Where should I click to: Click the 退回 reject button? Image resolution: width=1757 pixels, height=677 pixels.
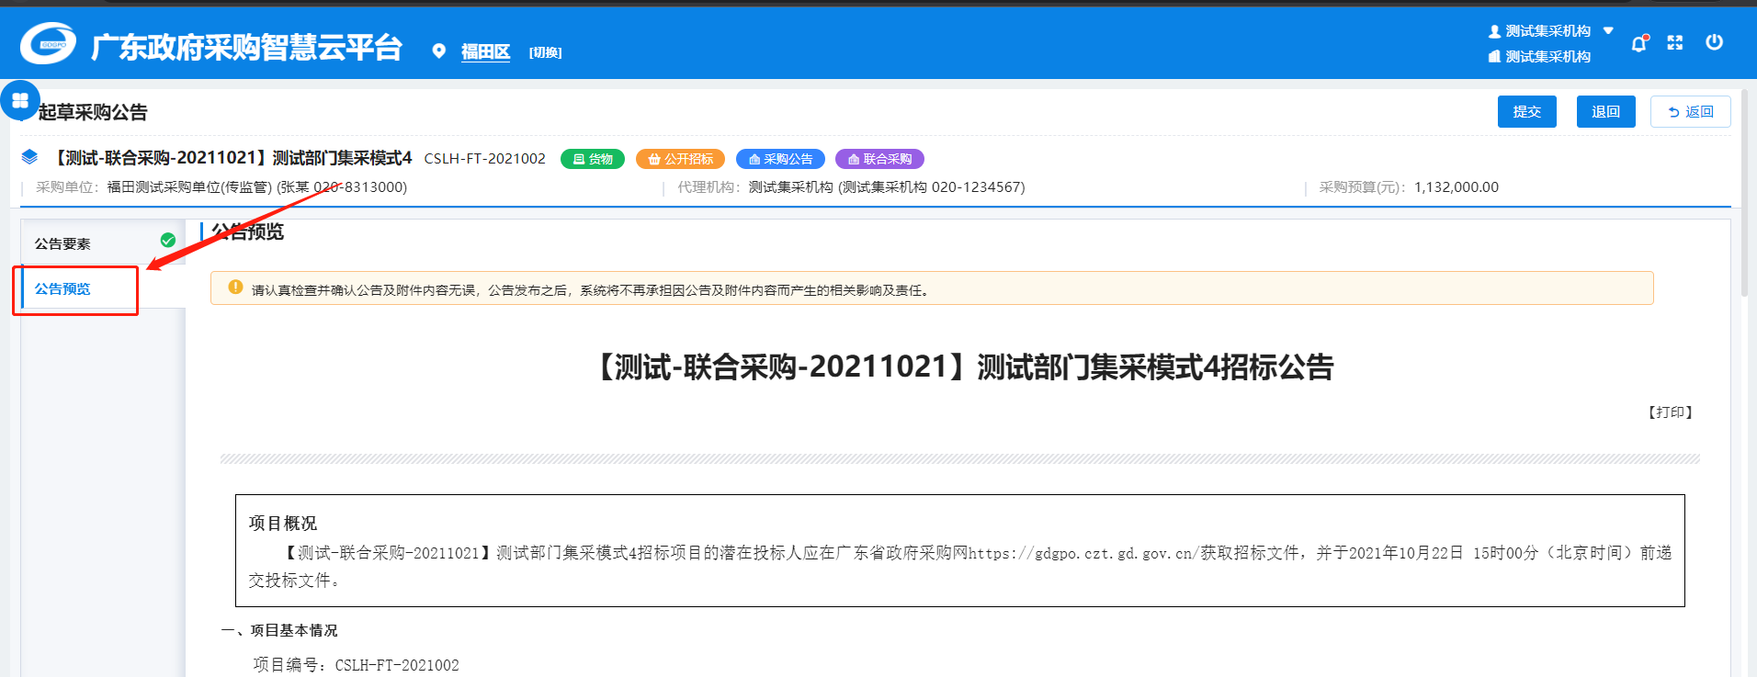(1605, 111)
